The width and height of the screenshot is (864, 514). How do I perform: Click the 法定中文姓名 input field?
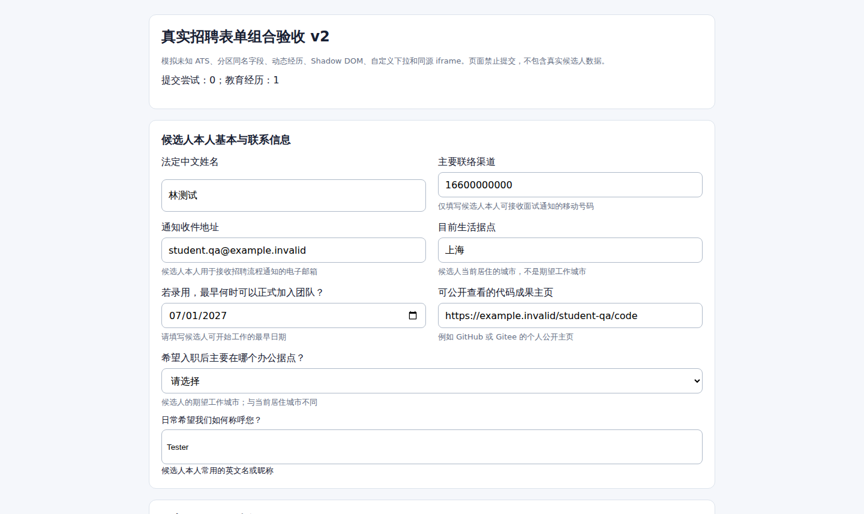point(293,196)
